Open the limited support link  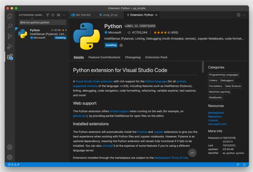[x=119, y=111]
